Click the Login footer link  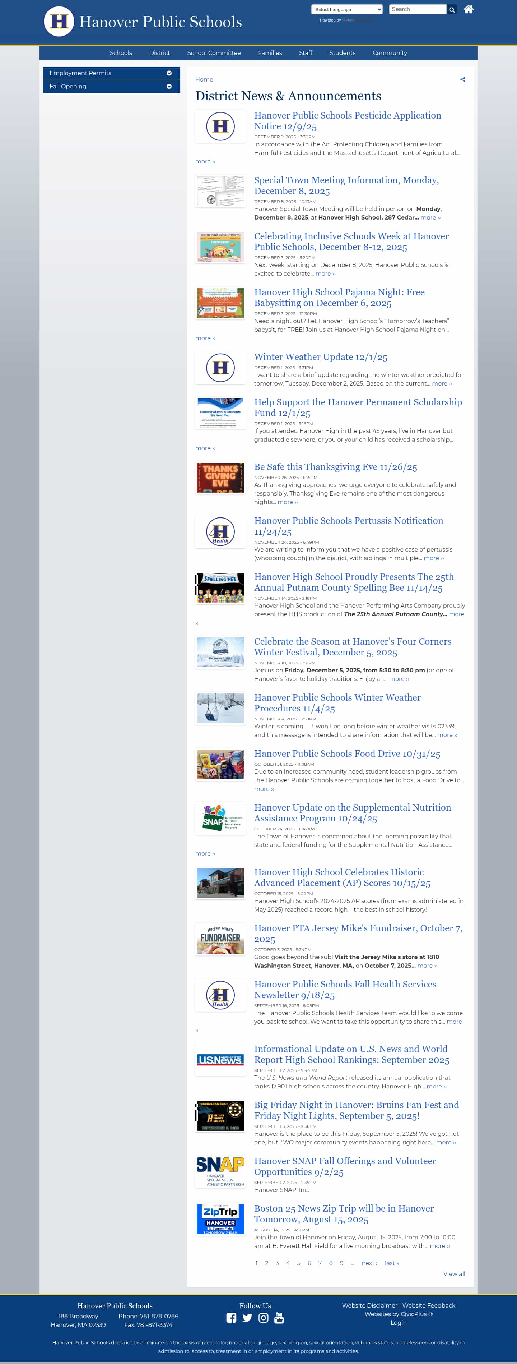tap(399, 1323)
